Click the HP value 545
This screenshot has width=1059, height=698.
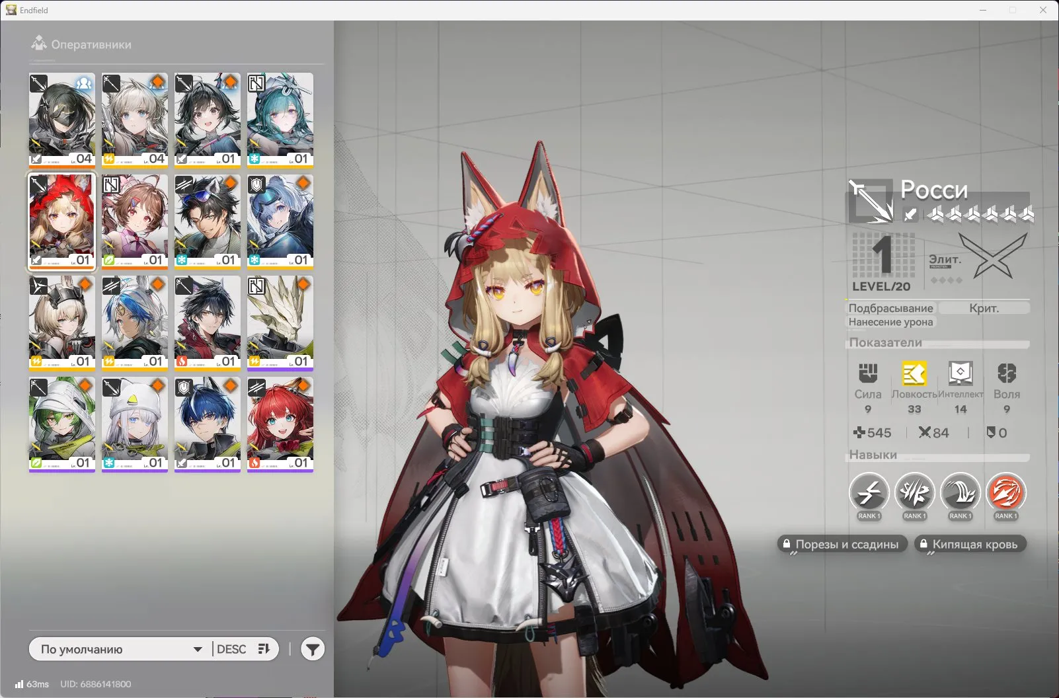point(872,432)
